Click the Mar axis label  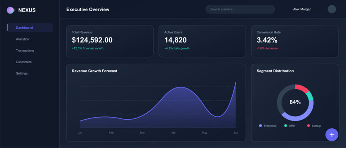pos(142,133)
